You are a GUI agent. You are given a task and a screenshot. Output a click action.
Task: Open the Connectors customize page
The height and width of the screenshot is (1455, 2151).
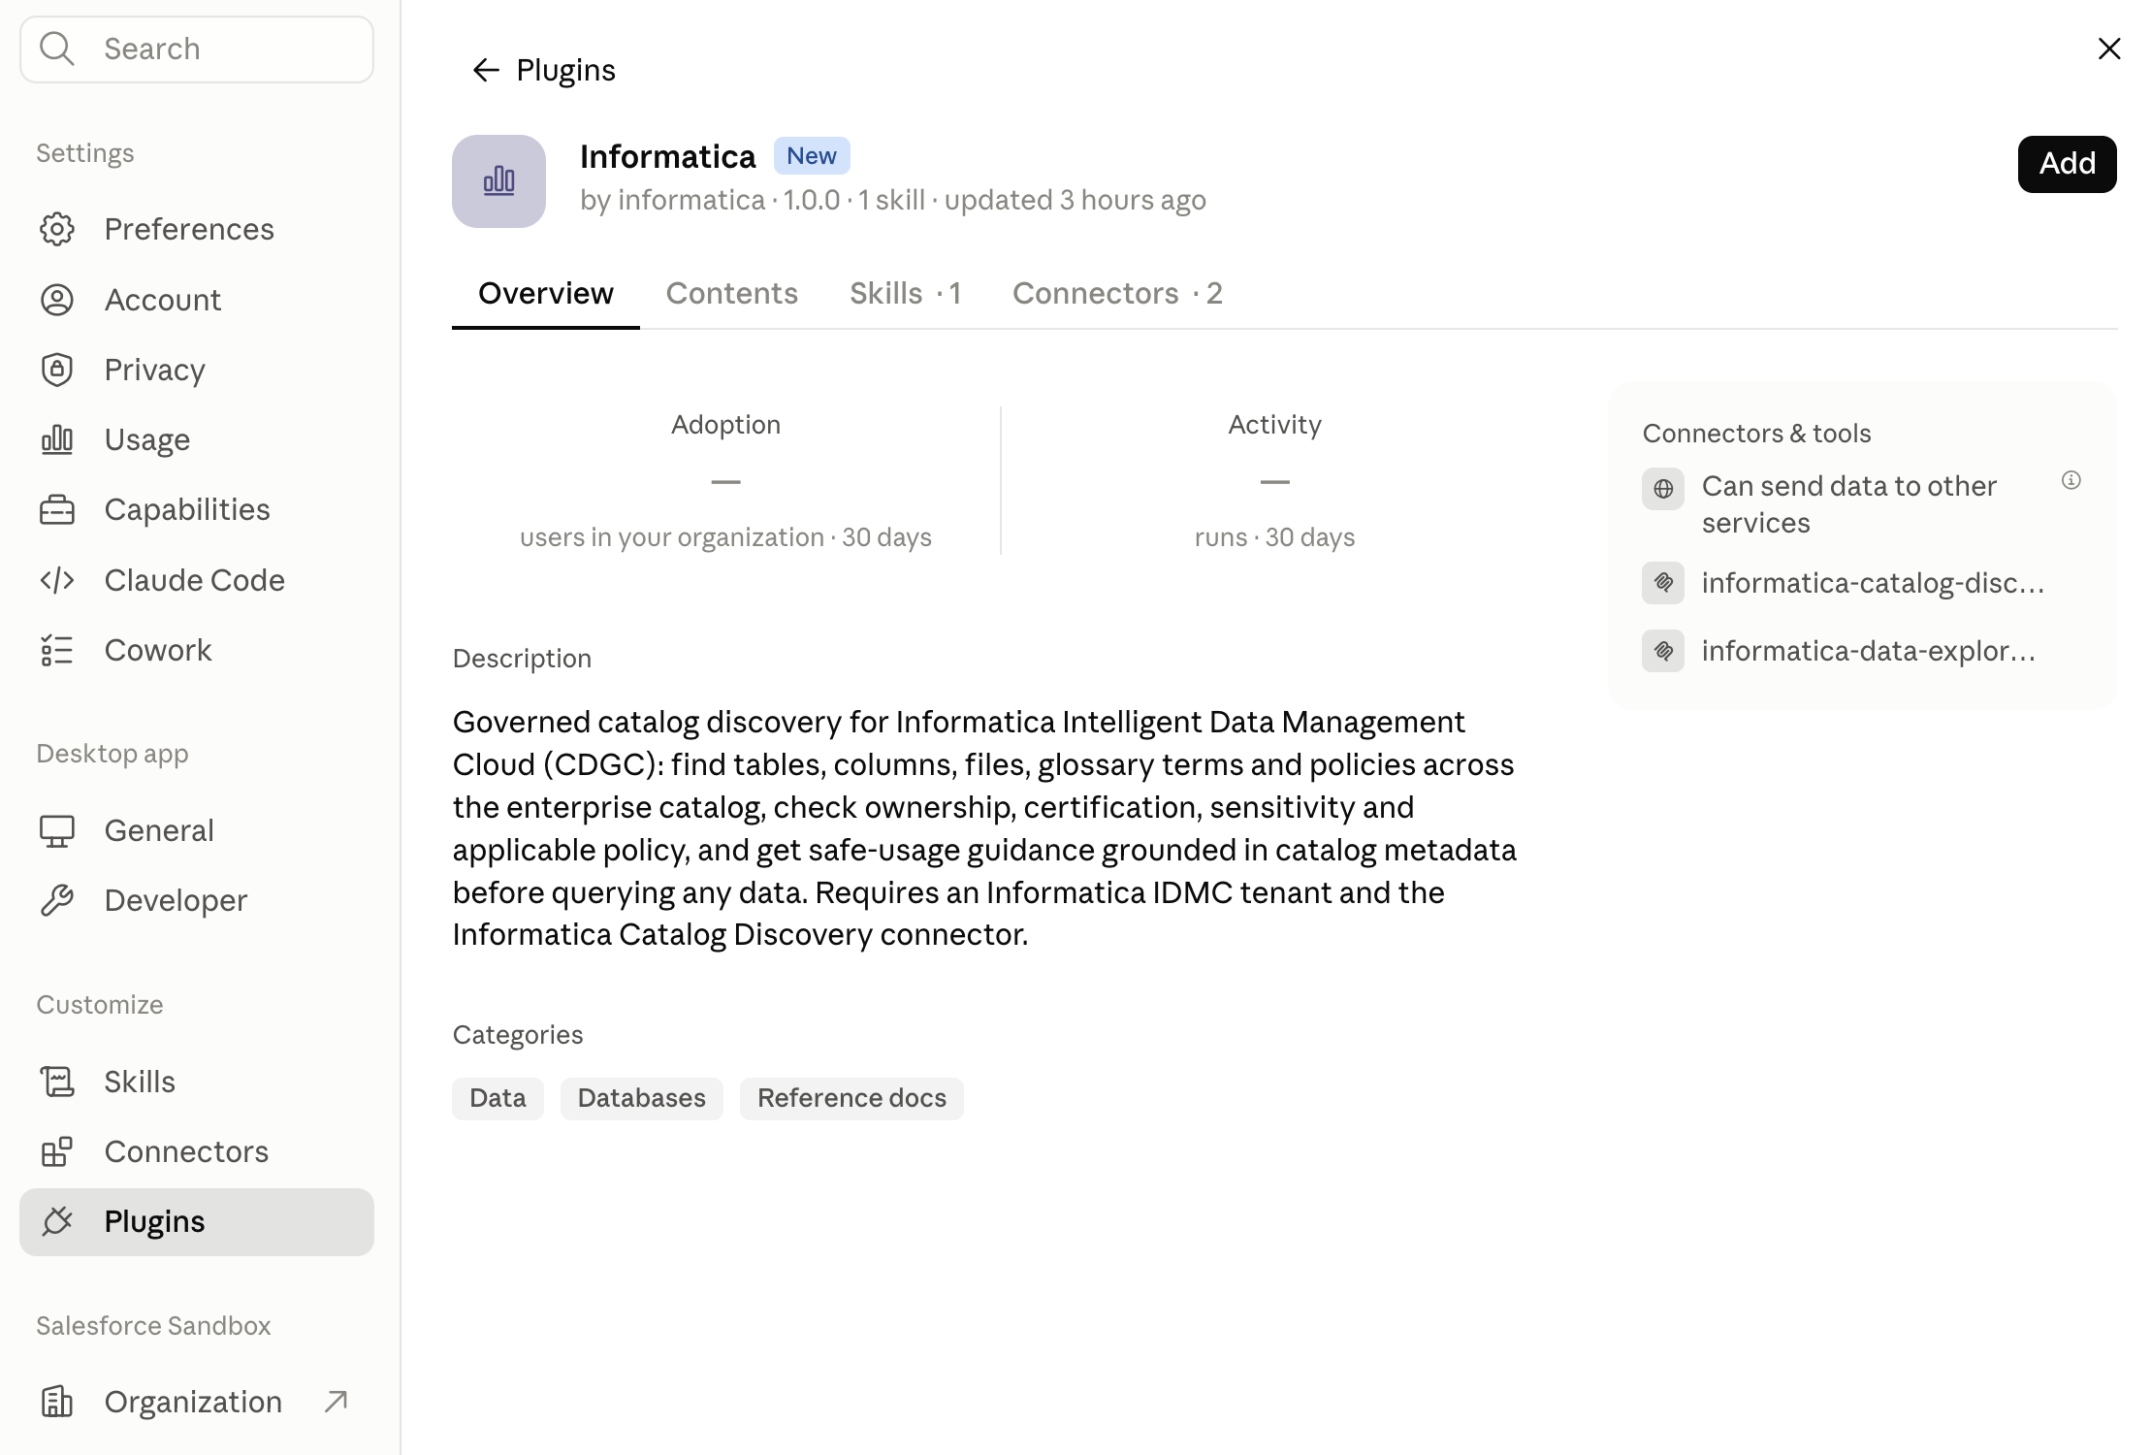[197, 1151]
